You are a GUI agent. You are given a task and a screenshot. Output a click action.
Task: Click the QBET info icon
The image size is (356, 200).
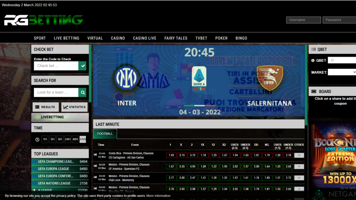[313, 60]
